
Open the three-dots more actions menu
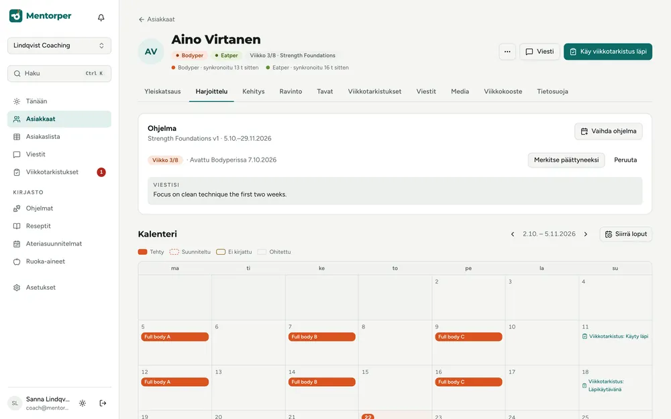point(507,52)
